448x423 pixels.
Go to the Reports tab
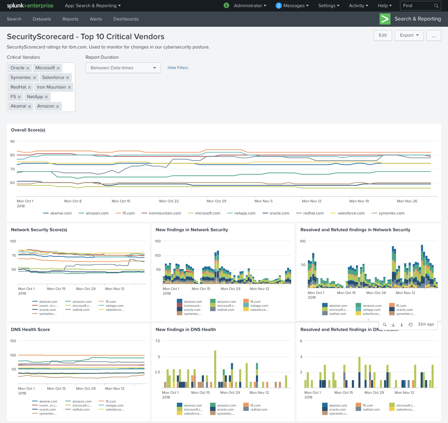tap(70, 19)
